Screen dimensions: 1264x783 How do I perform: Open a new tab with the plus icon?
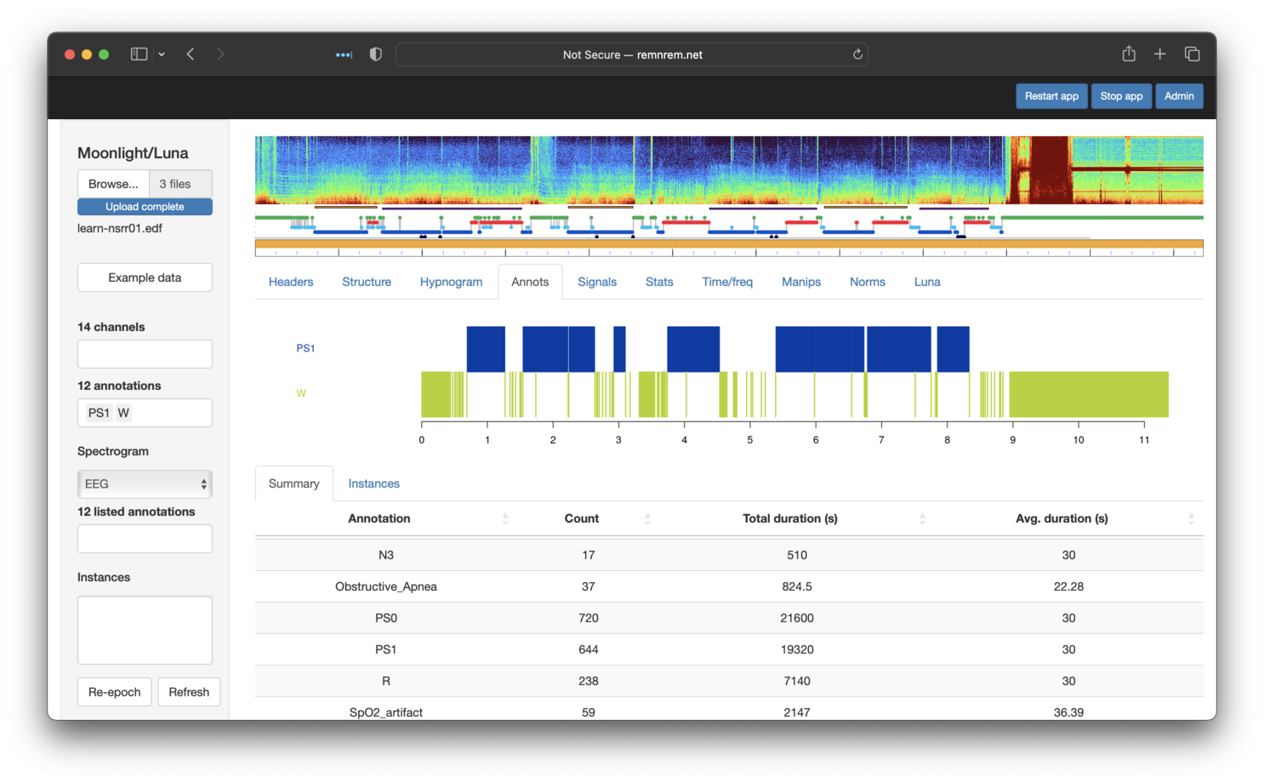pyautogui.click(x=1159, y=54)
